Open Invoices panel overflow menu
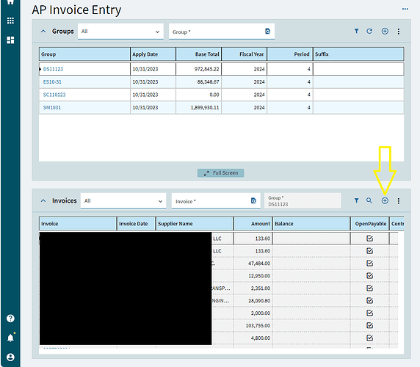Image resolution: width=420 pixels, height=367 pixels. pyautogui.click(x=399, y=201)
